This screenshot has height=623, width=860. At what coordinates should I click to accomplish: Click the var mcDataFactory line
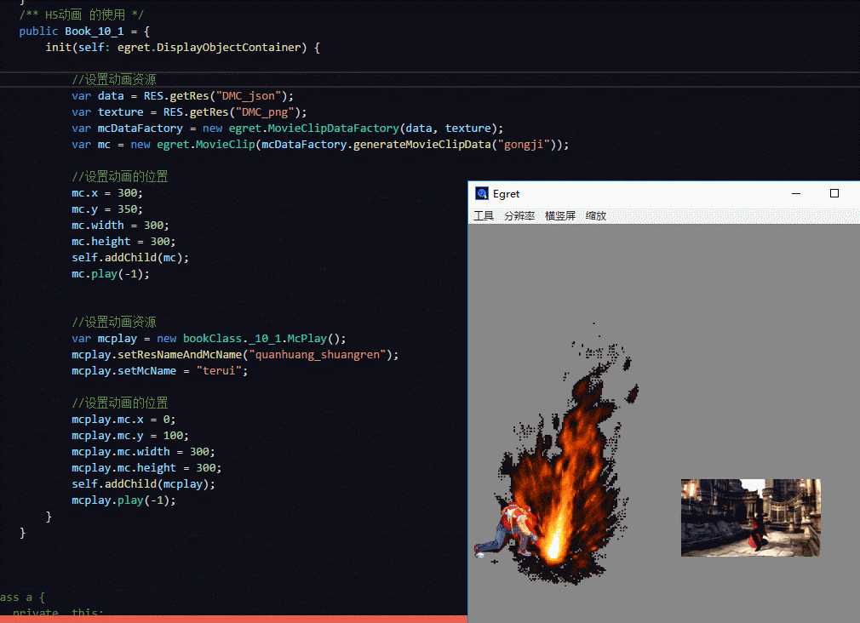(x=288, y=129)
